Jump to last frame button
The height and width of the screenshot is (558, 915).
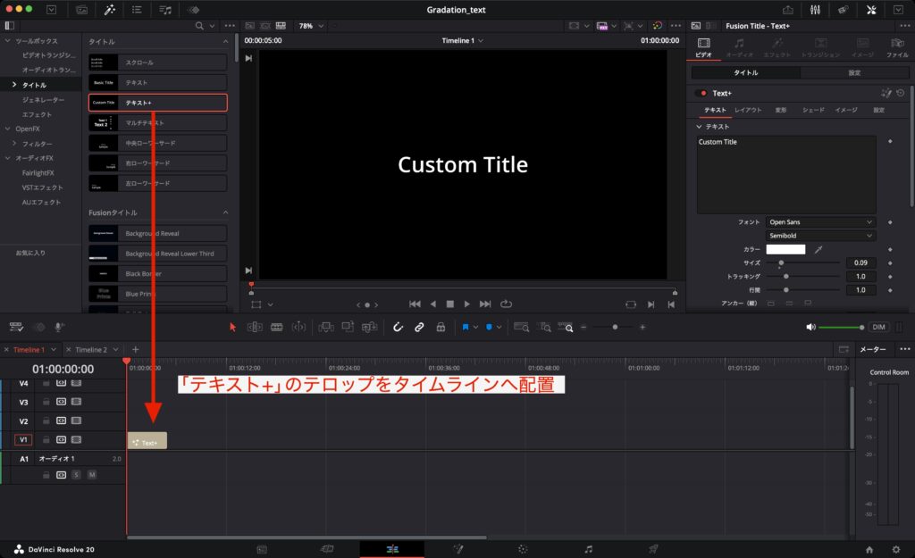point(485,304)
